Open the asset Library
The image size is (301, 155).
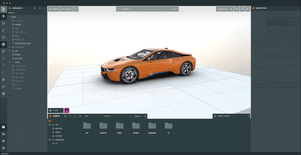click(x=138, y=116)
